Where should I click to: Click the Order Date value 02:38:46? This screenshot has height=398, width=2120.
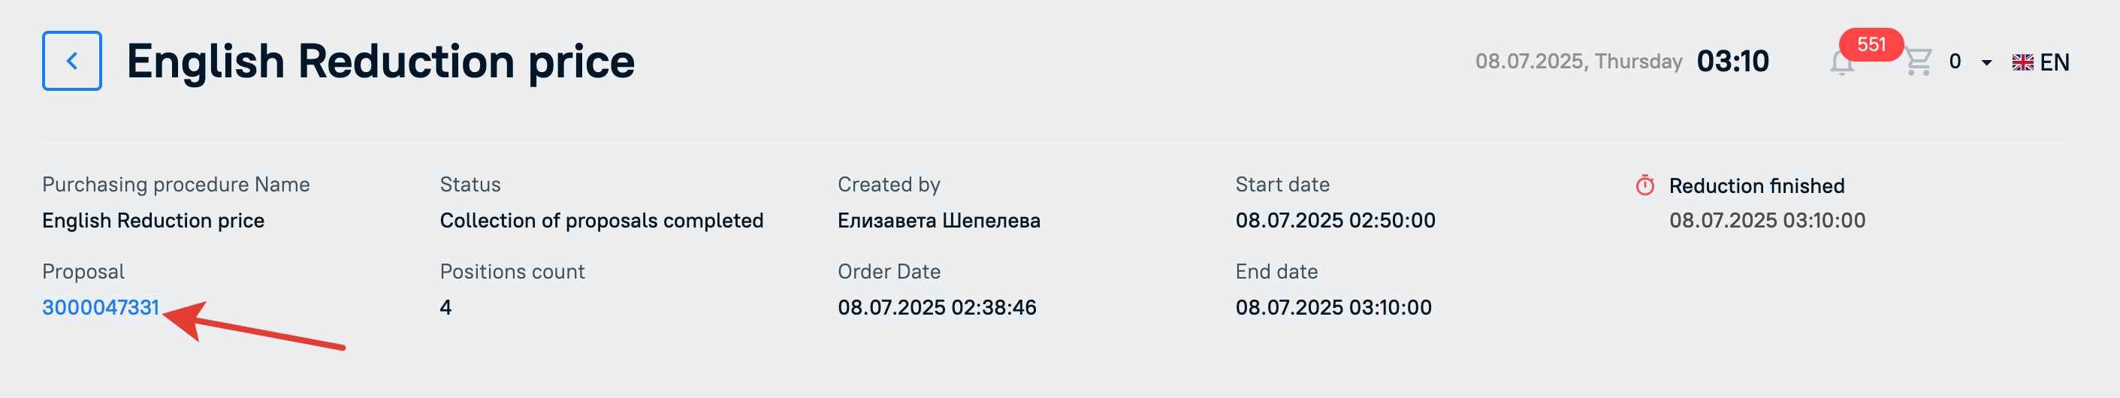tap(937, 308)
